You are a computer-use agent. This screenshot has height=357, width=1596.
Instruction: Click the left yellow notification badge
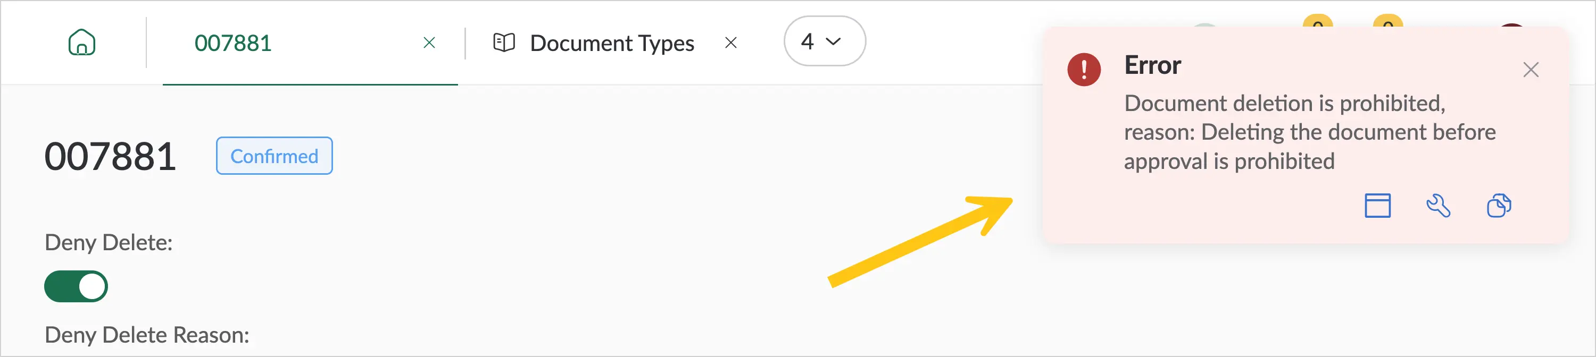pos(1317,21)
